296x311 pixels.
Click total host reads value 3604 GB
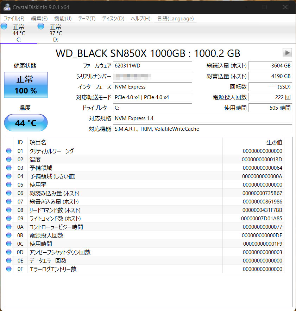click(270, 66)
